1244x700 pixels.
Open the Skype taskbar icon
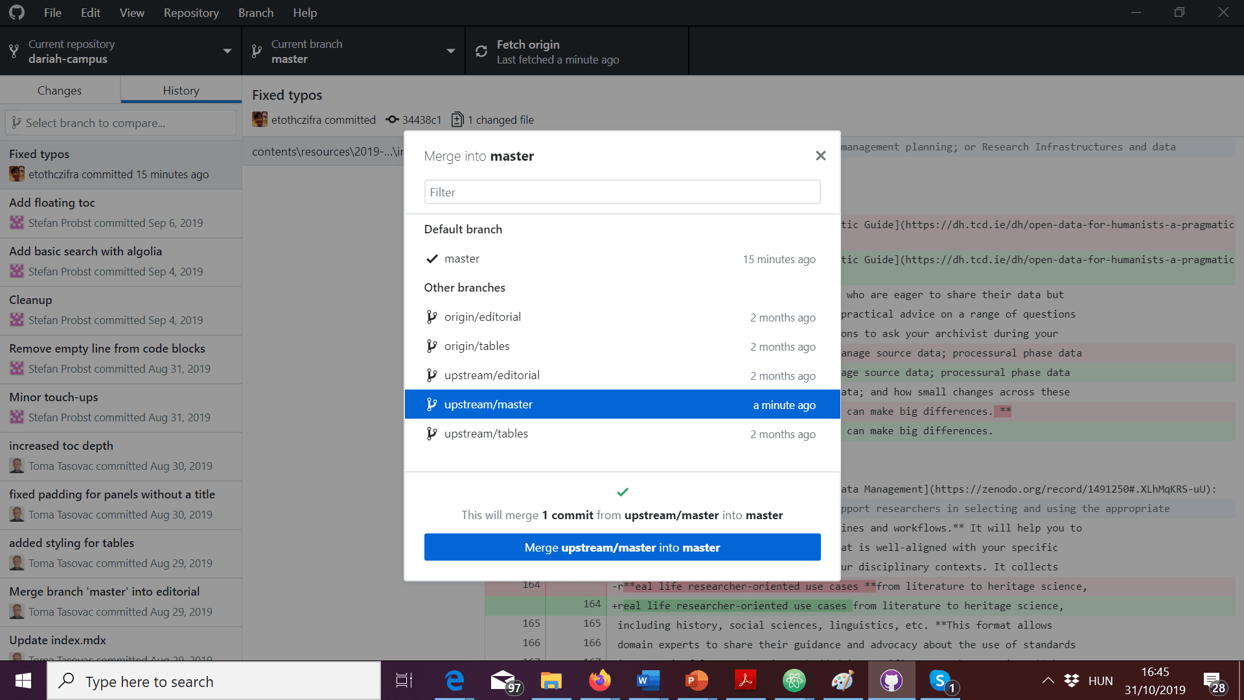(x=940, y=681)
